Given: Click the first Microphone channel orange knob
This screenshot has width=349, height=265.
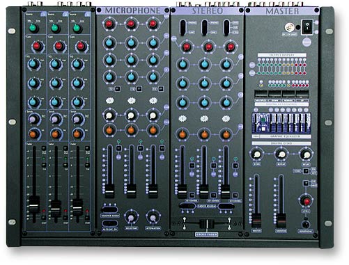Looking at the screenshot, I should pyautogui.click(x=109, y=130).
